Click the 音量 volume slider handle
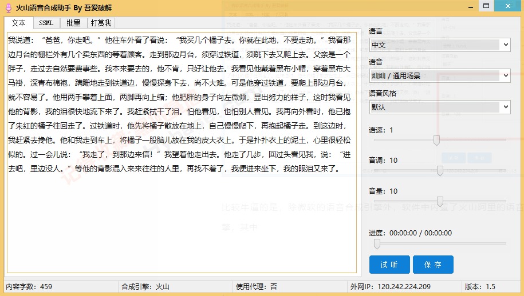This screenshot has height=296, width=524. click(x=440, y=202)
